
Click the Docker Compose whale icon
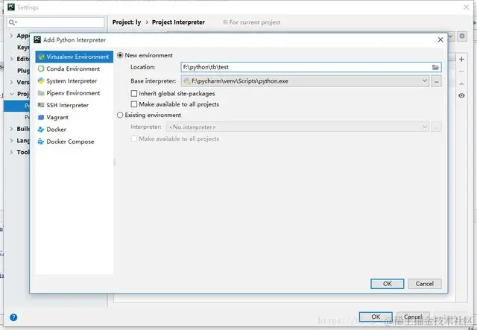pyautogui.click(x=41, y=142)
